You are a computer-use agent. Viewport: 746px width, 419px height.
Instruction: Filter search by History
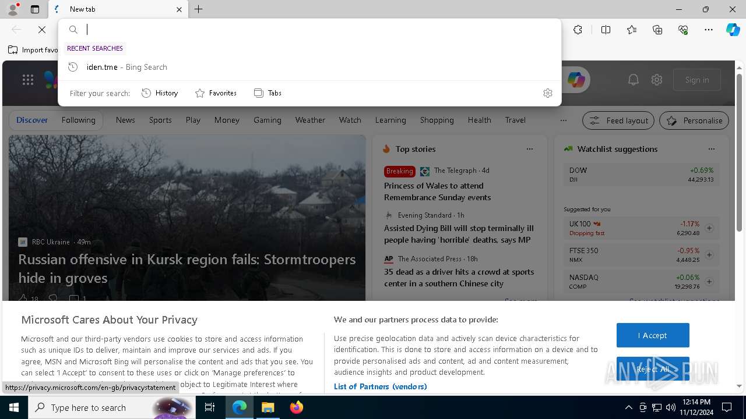[160, 93]
